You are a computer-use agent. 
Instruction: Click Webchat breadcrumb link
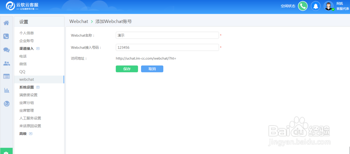79,21
